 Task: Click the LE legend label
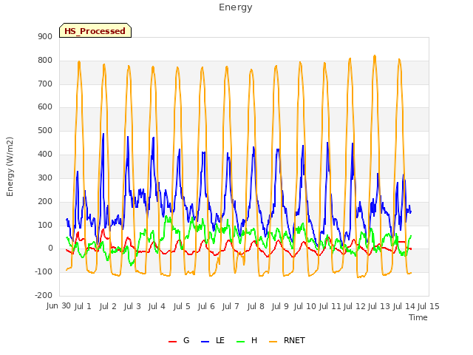tap(220, 340)
